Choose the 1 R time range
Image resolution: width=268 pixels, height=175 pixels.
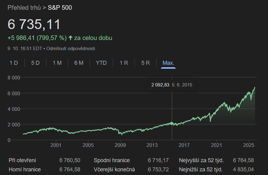click(124, 63)
